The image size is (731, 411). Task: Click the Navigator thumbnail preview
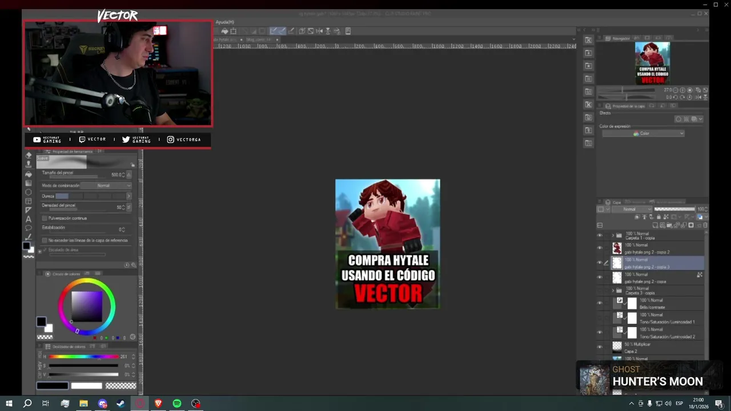[x=652, y=63]
